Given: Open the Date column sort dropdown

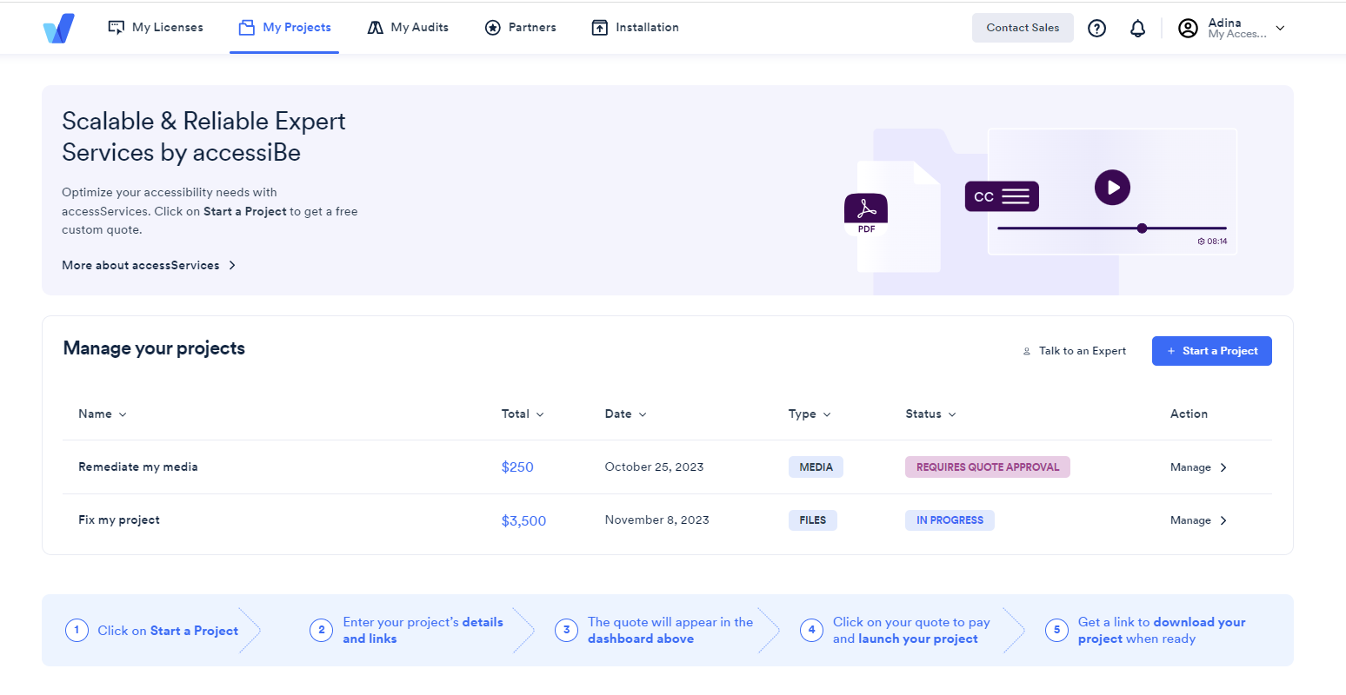Looking at the screenshot, I should 644,414.
